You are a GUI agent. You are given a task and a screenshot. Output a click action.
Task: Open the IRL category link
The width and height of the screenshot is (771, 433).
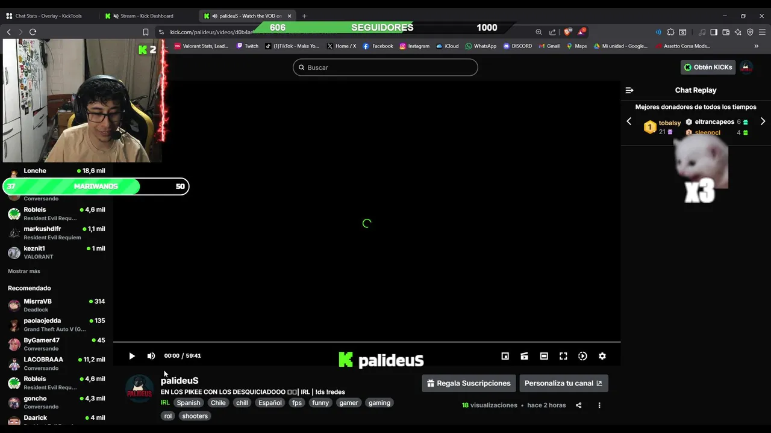[x=165, y=402]
